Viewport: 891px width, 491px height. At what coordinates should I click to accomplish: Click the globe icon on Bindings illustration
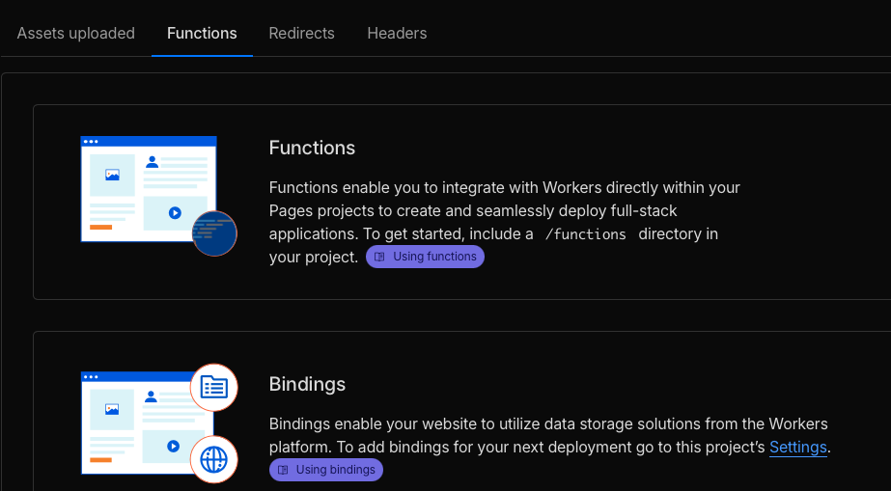click(213, 460)
